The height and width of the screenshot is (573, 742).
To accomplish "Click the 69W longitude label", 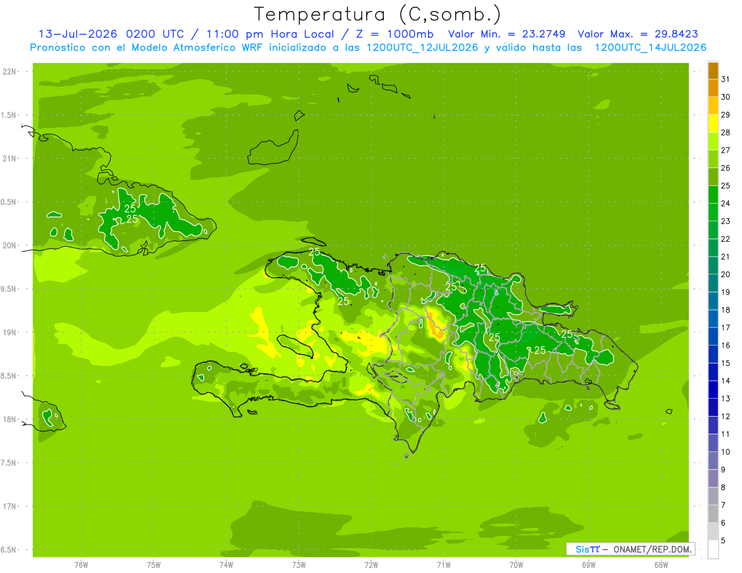I will [x=589, y=565].
